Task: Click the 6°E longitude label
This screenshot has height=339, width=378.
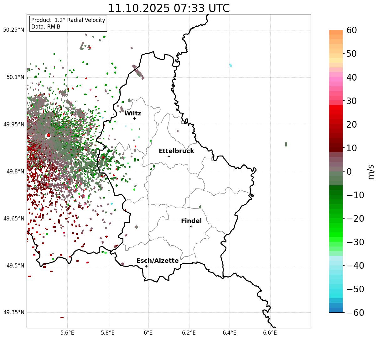Action: coord(148,333)
